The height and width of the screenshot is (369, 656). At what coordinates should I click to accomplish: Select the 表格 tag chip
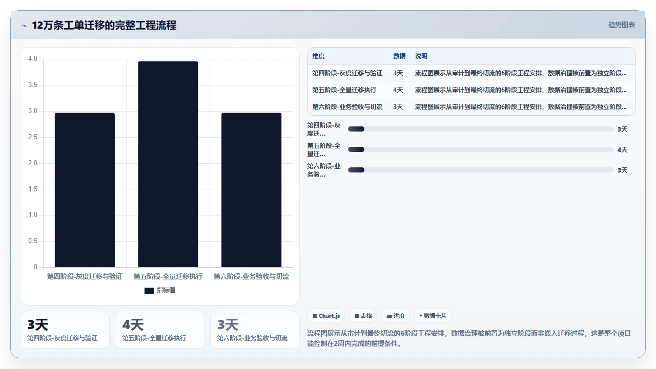[x=363, y=316]
